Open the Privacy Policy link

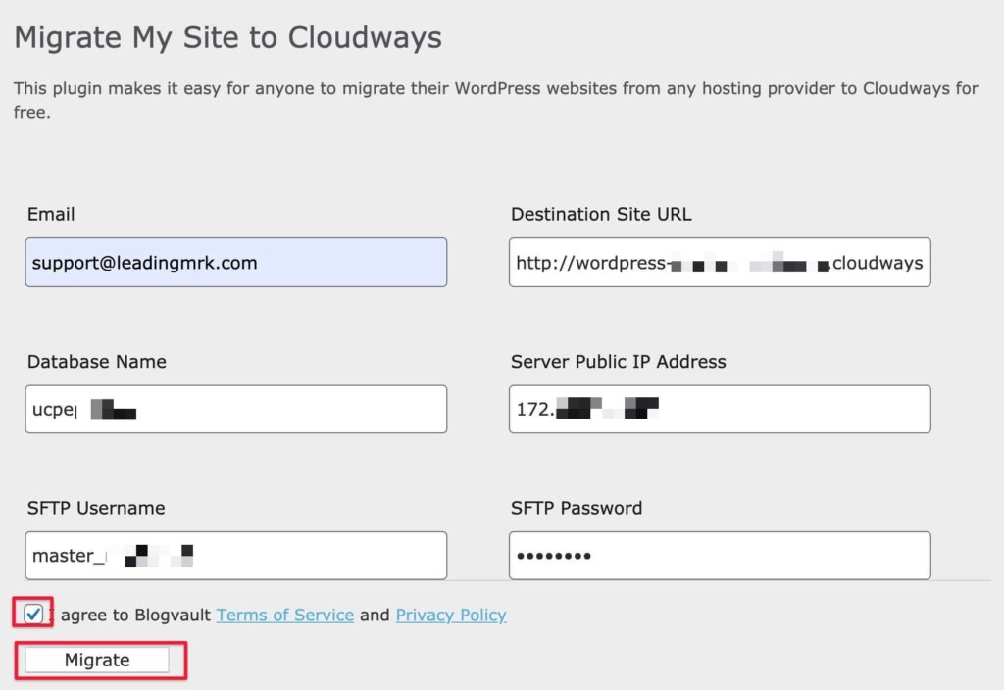(x=451, y=616)
